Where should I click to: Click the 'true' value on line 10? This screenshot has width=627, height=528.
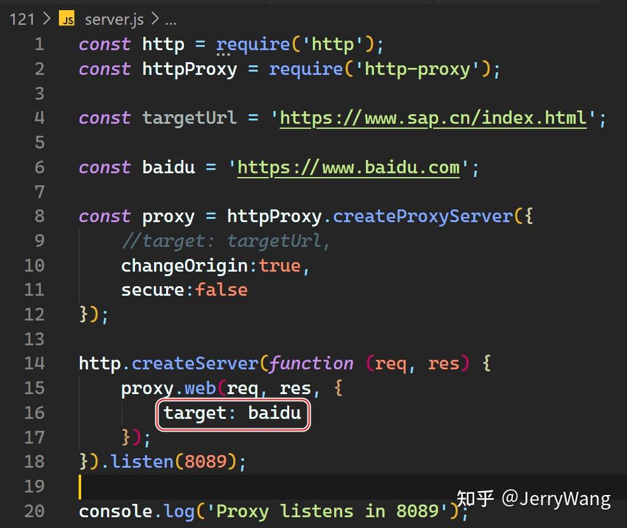(280, 266)
